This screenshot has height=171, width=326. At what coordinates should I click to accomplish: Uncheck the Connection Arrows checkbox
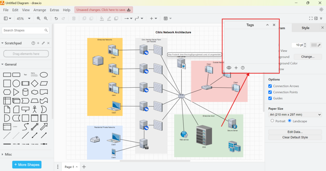pos(270,86)
